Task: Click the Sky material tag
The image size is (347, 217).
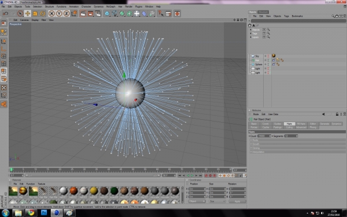Action: 274,56
